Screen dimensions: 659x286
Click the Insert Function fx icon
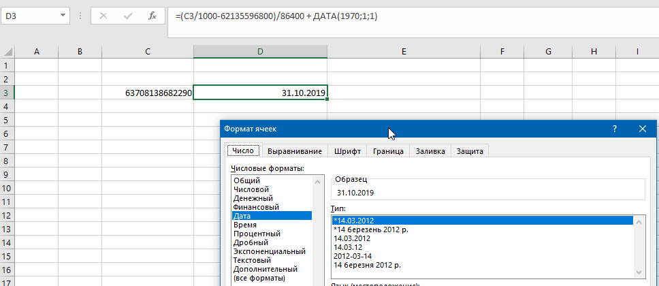[x=152, y=16]
